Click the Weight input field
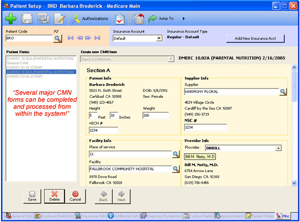Viewport: 300px width, 222px height. [156, 116]
